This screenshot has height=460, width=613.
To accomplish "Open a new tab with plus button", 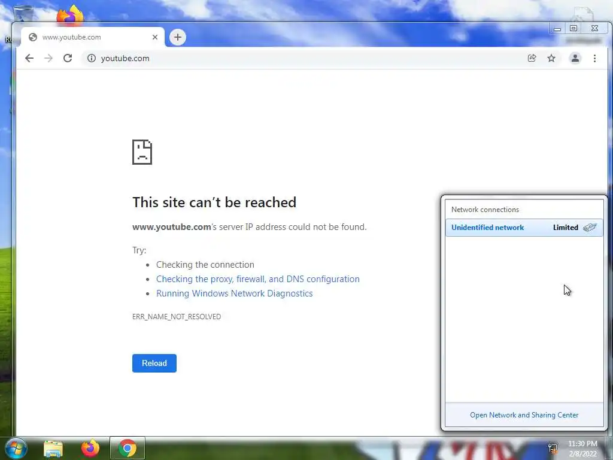I will [178, 37].
